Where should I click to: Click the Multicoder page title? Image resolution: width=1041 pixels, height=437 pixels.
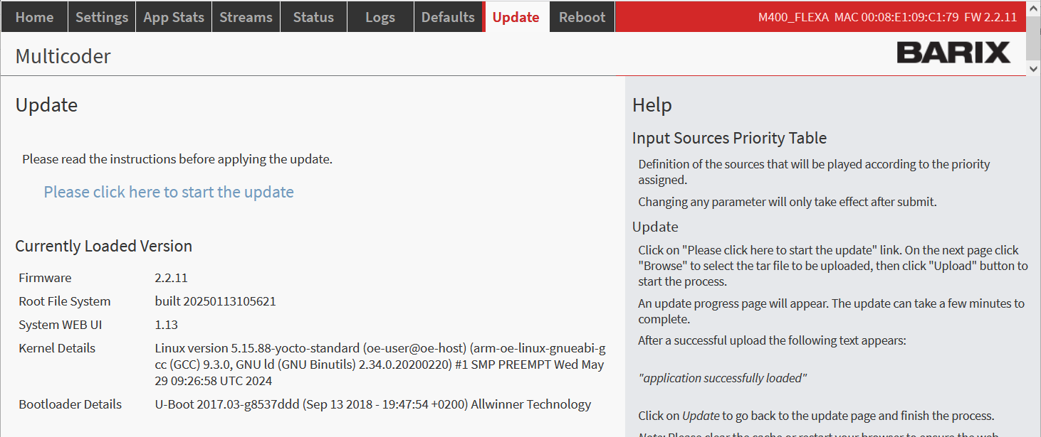coord(63,56)
